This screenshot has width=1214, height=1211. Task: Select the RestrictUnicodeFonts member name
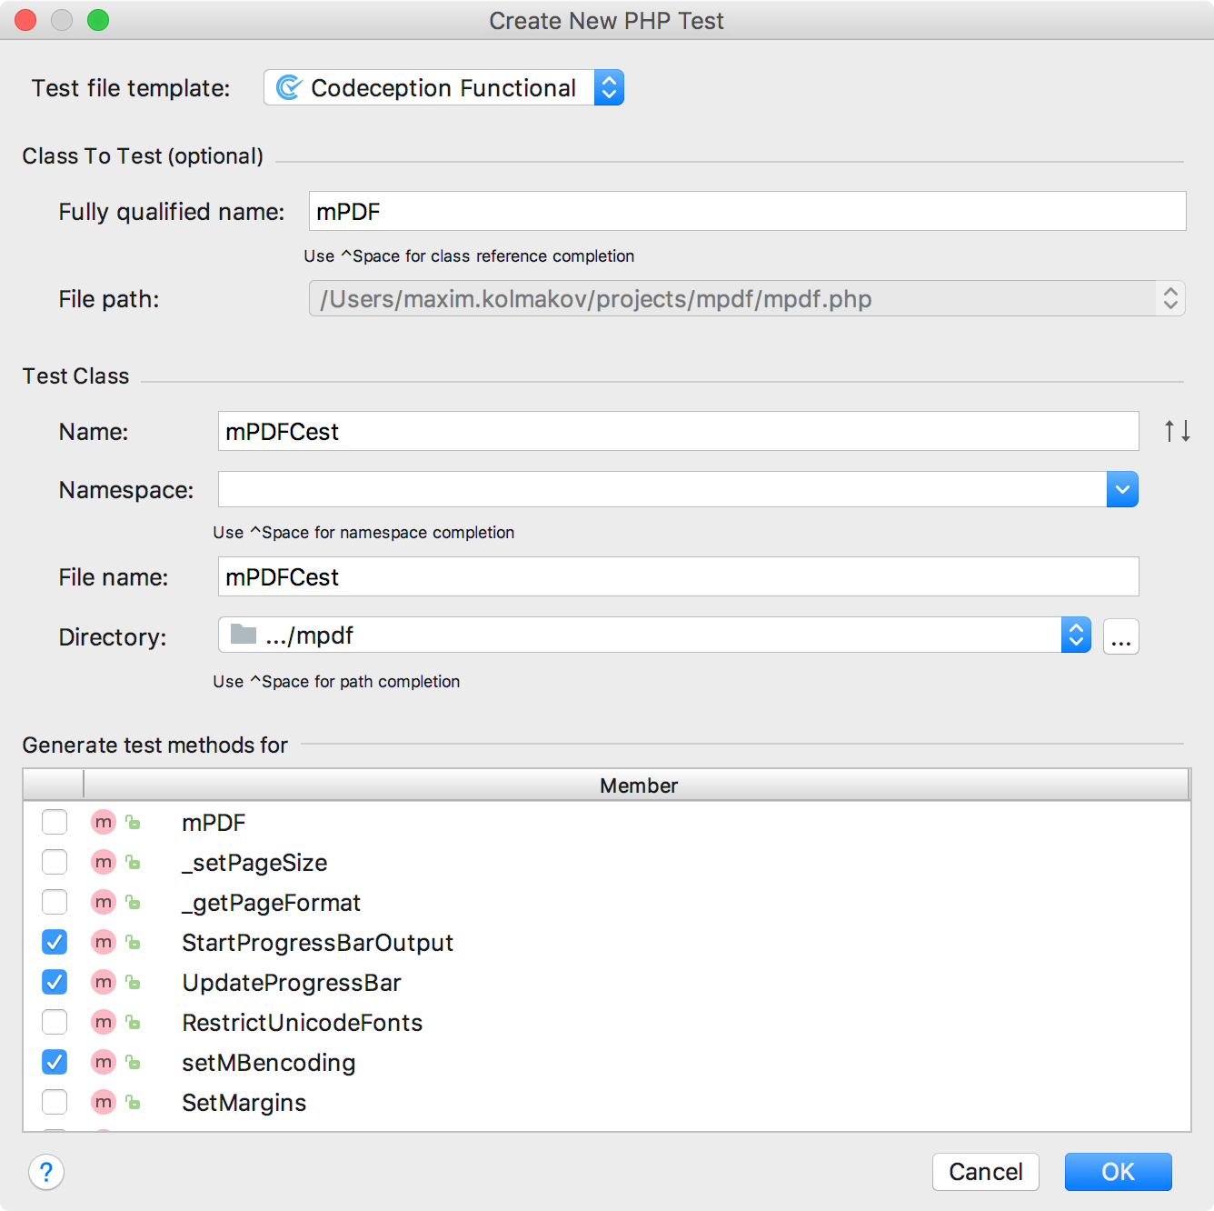coord(302,1023)
